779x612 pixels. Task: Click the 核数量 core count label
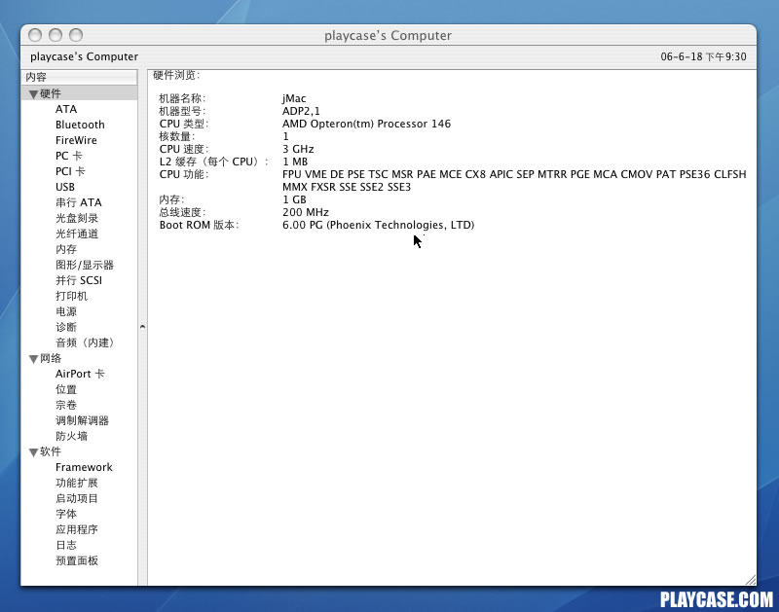coord(177,136)
